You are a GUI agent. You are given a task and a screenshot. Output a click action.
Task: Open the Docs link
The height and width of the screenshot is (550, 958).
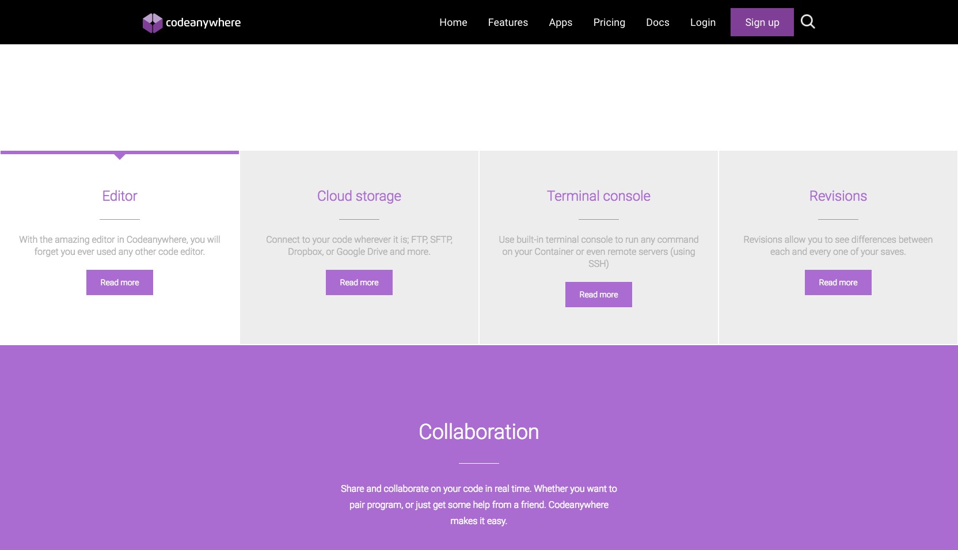click(657, 22)
